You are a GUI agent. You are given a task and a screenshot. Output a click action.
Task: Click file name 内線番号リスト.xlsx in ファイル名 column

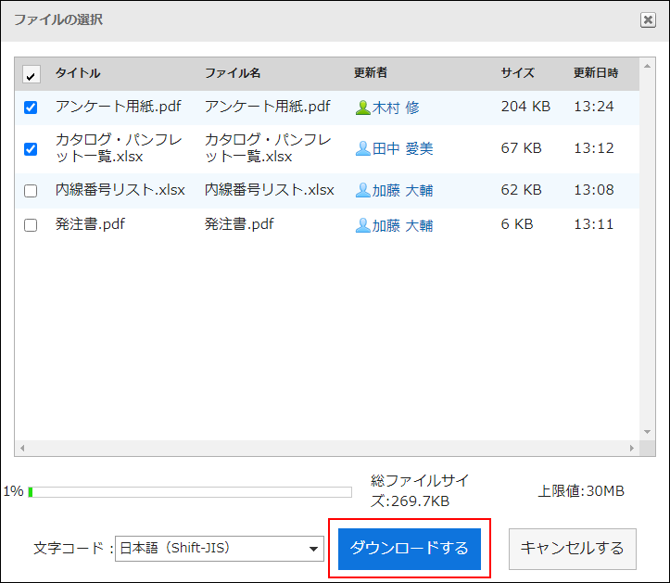pyautogui.click(x=269, y=190)
